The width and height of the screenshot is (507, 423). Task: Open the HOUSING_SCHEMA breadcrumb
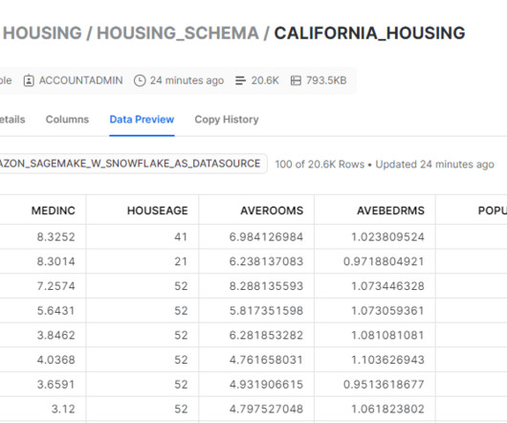(178, 33)
